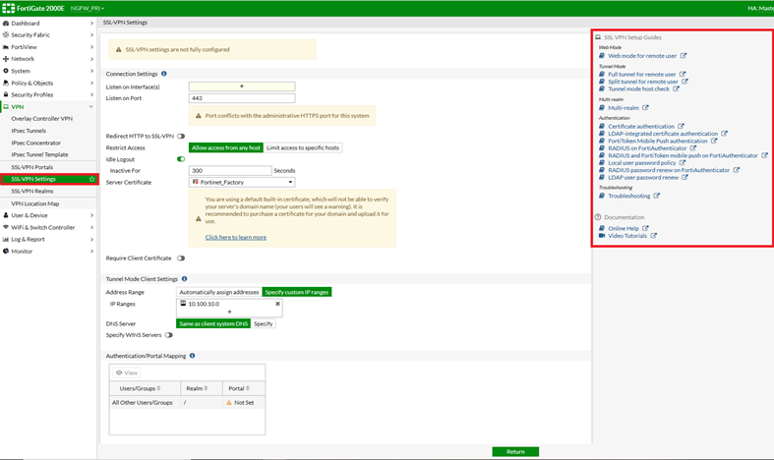This screenshot has height=460, width=774.
Task: Open Full tunnel for remote user guide
Action: coord(641,75)
